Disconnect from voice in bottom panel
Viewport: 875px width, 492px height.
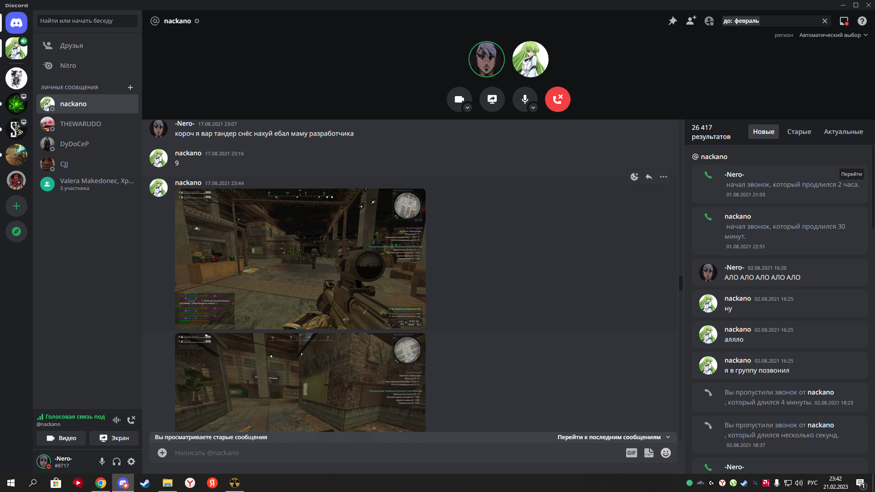coord(131,420)
